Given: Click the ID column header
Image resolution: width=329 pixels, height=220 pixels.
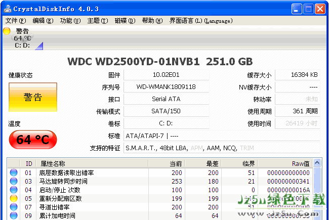Looking at the screenshot, I should pos(28,163).
